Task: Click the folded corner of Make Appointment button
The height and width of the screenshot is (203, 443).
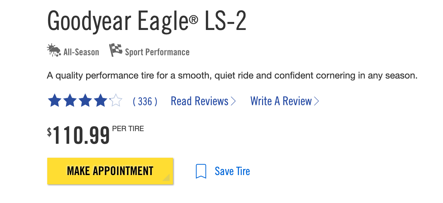Action: pos(167,178)
